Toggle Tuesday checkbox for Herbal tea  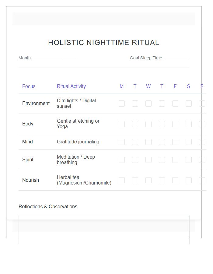135,180
